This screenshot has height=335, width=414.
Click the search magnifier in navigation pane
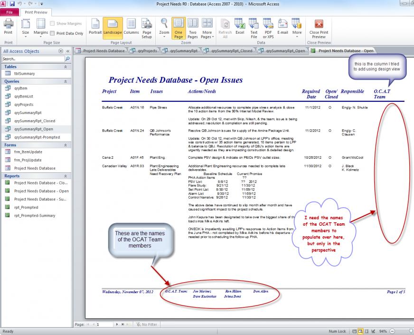click(67, 59)
